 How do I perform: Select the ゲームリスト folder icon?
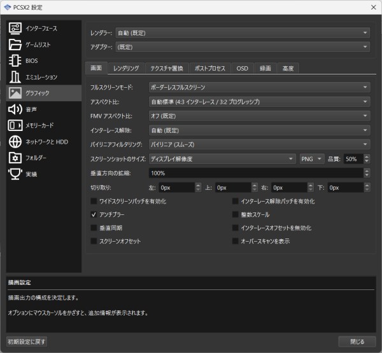click(15, 45)
